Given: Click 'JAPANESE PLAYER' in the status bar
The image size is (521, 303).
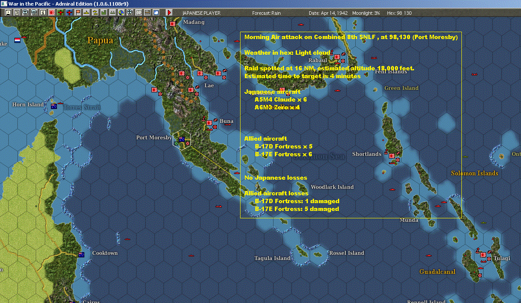Looking at the screenshot, I should tap(201, 13).
